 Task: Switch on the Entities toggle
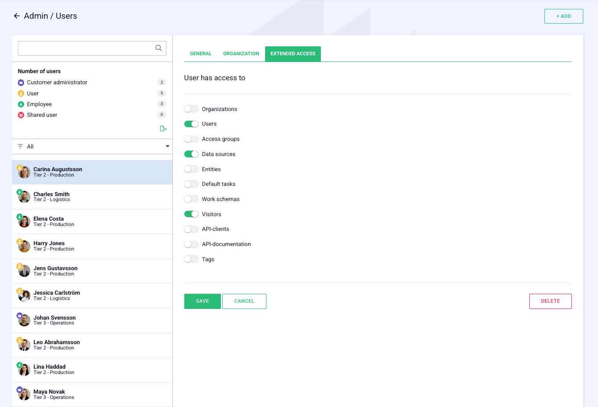click(x=191, y=169)
